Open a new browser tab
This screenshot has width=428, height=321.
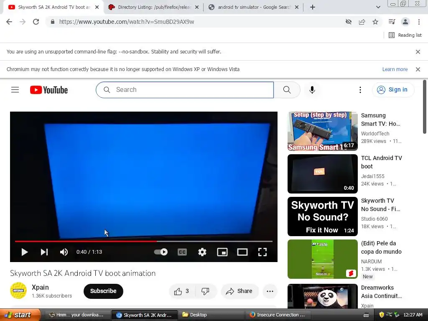point(313,8)
